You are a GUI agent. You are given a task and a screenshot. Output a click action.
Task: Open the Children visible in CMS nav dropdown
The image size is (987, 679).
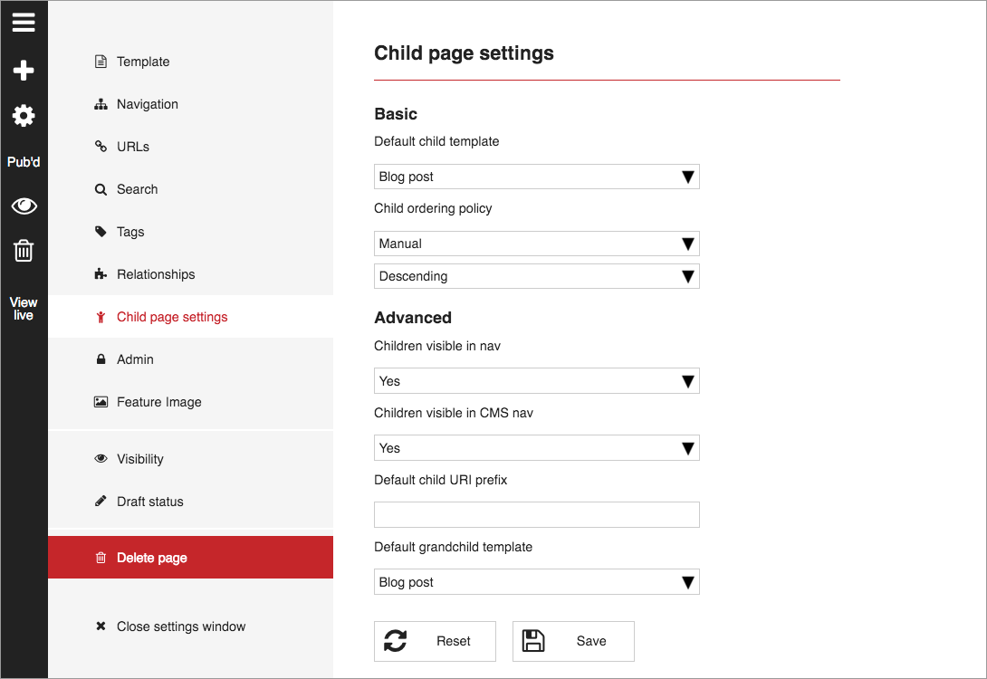(x=537, y=448)
